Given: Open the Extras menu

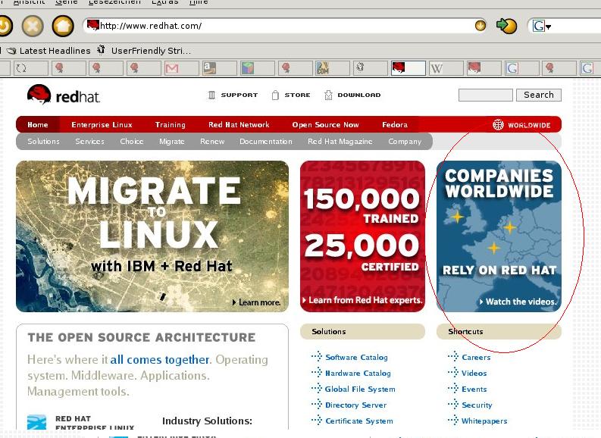Looking at the screenshot, I should [165, 2].
